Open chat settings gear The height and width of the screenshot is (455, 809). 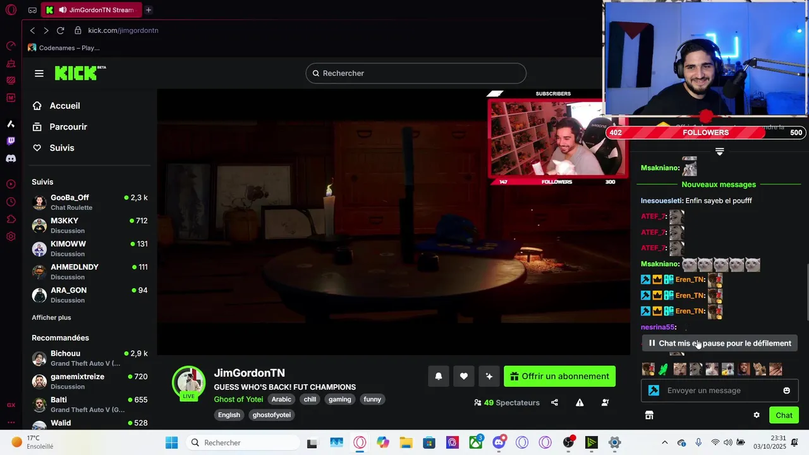click(757, 415)
